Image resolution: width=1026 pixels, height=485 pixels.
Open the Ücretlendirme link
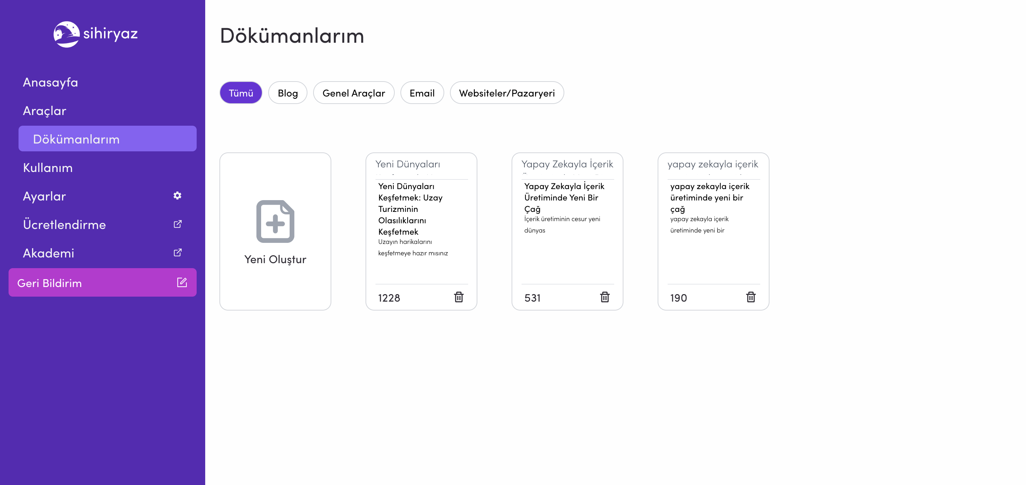click(64, 225)
